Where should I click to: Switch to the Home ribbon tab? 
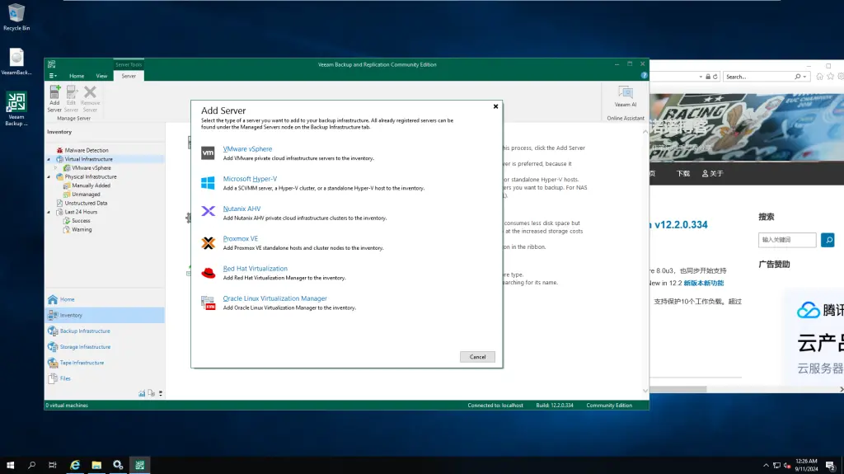[77, 76]
